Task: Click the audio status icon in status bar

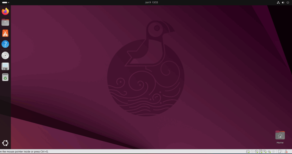Action: [269, 151]
